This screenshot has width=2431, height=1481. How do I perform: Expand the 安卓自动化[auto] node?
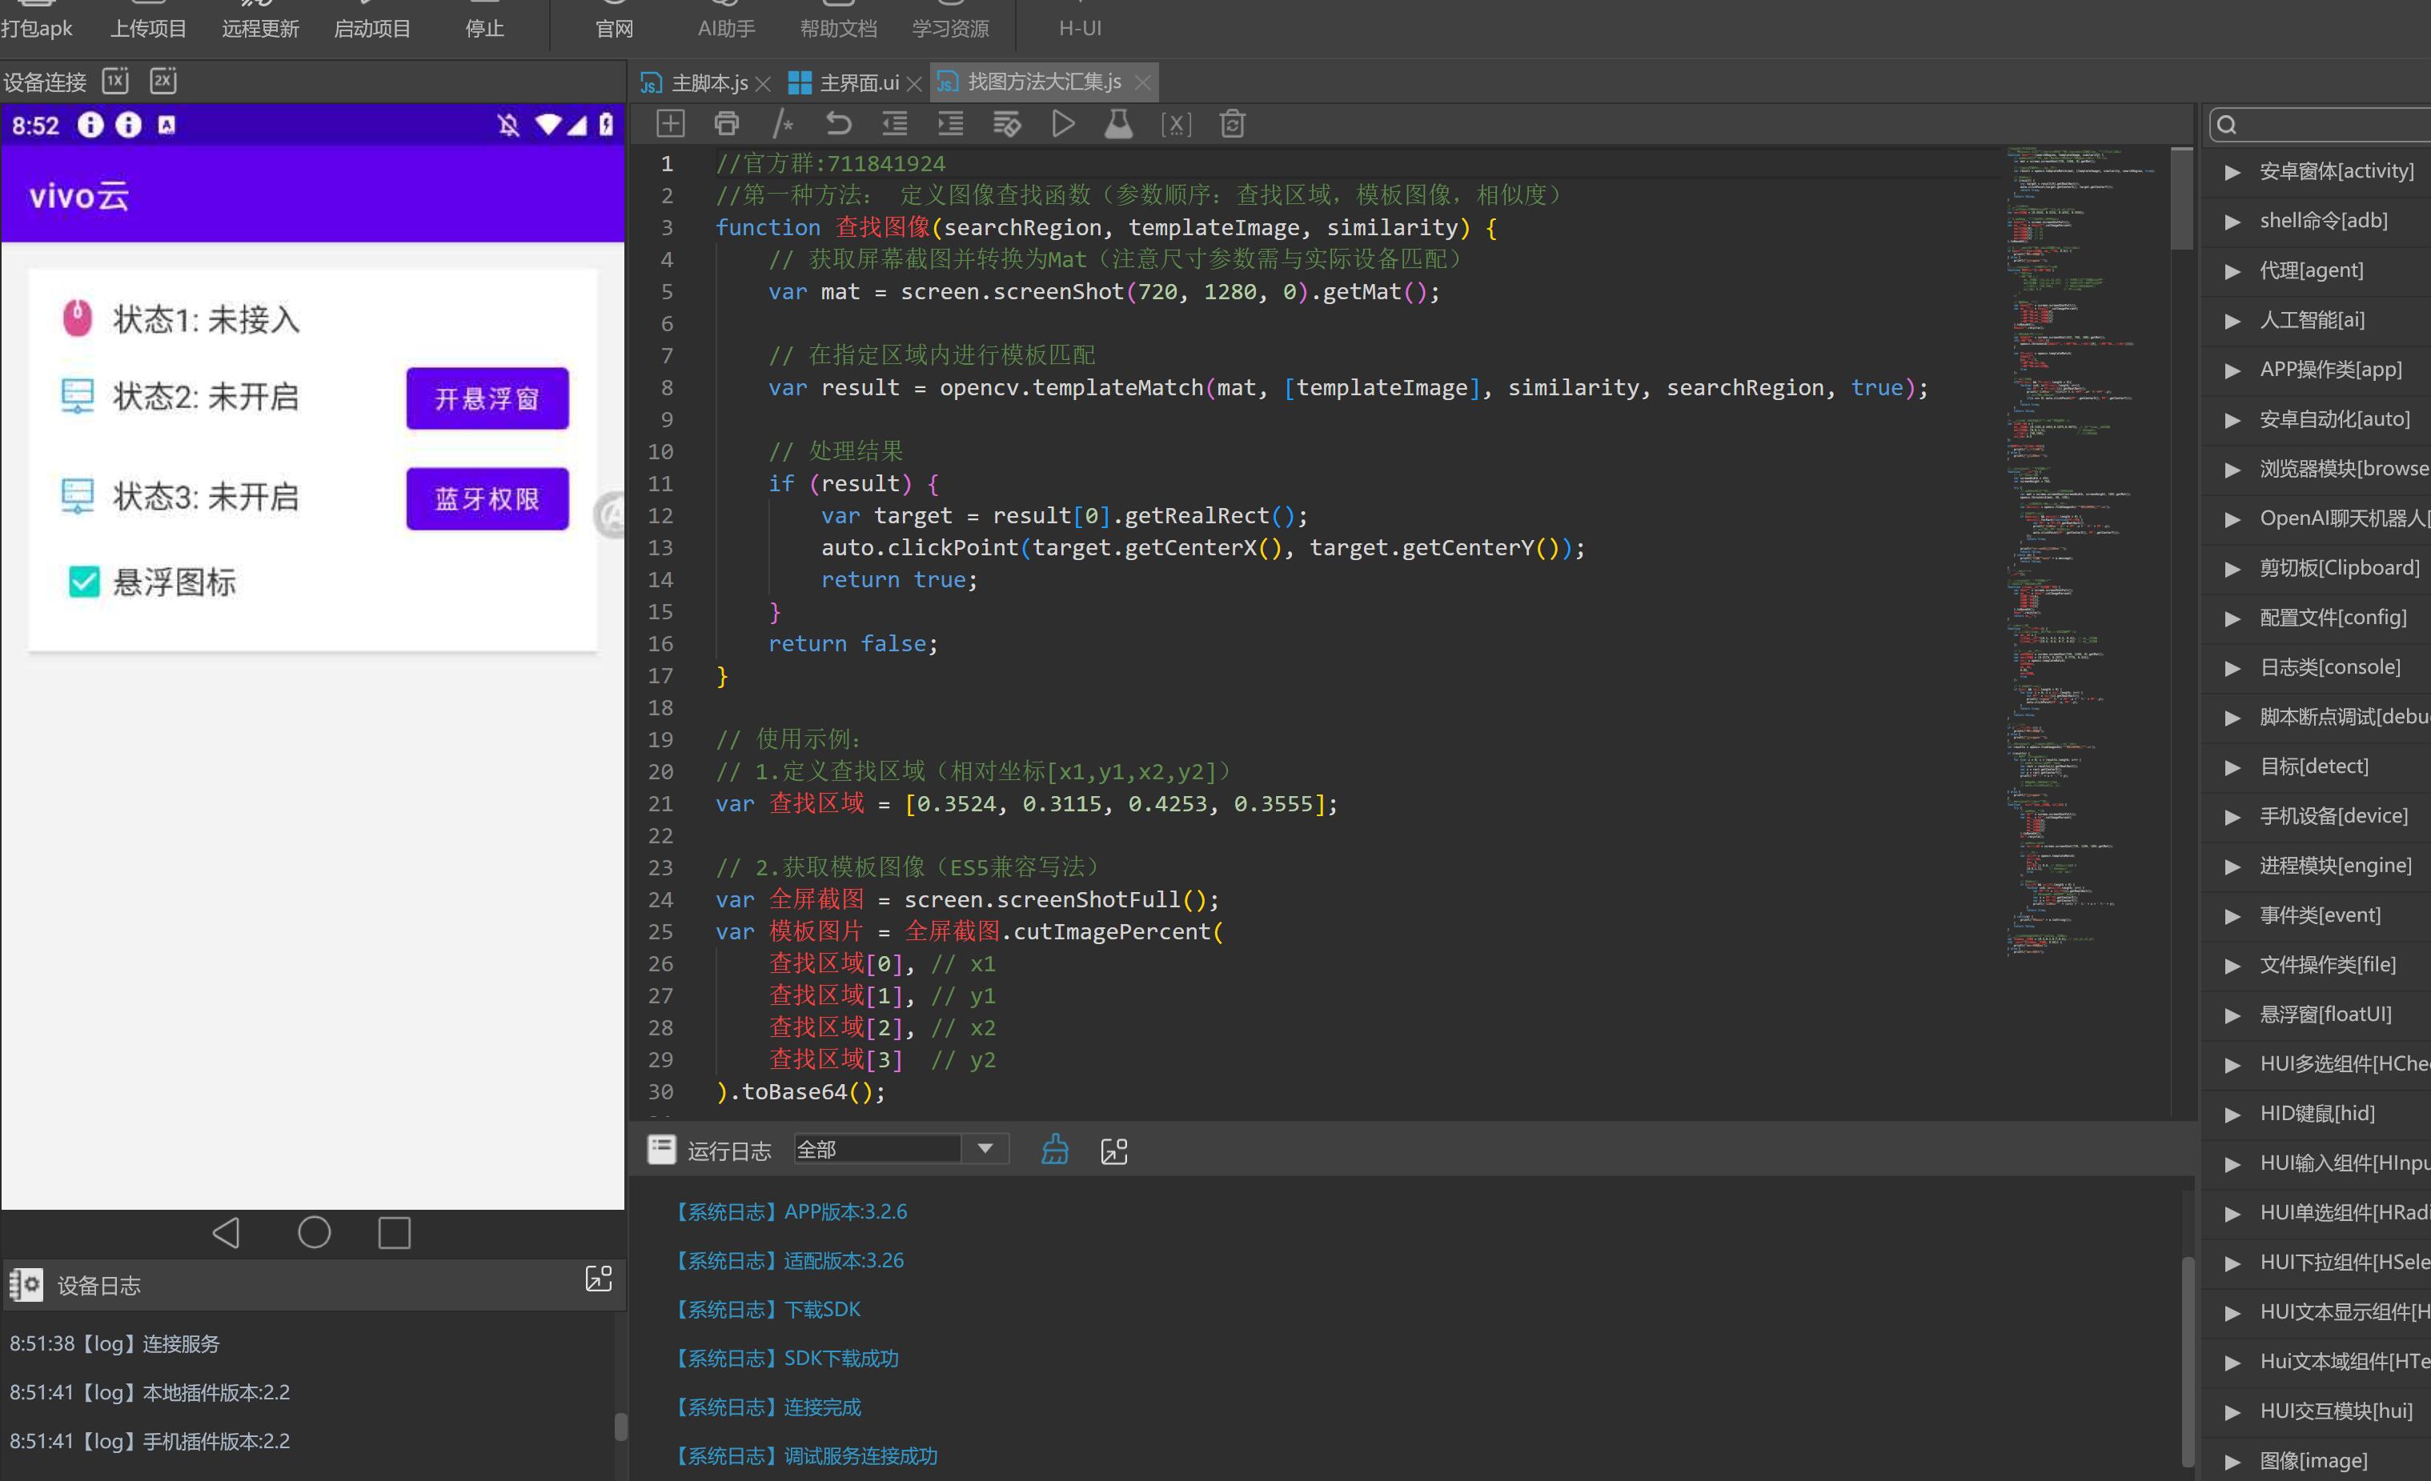[x=2232, y=420]
